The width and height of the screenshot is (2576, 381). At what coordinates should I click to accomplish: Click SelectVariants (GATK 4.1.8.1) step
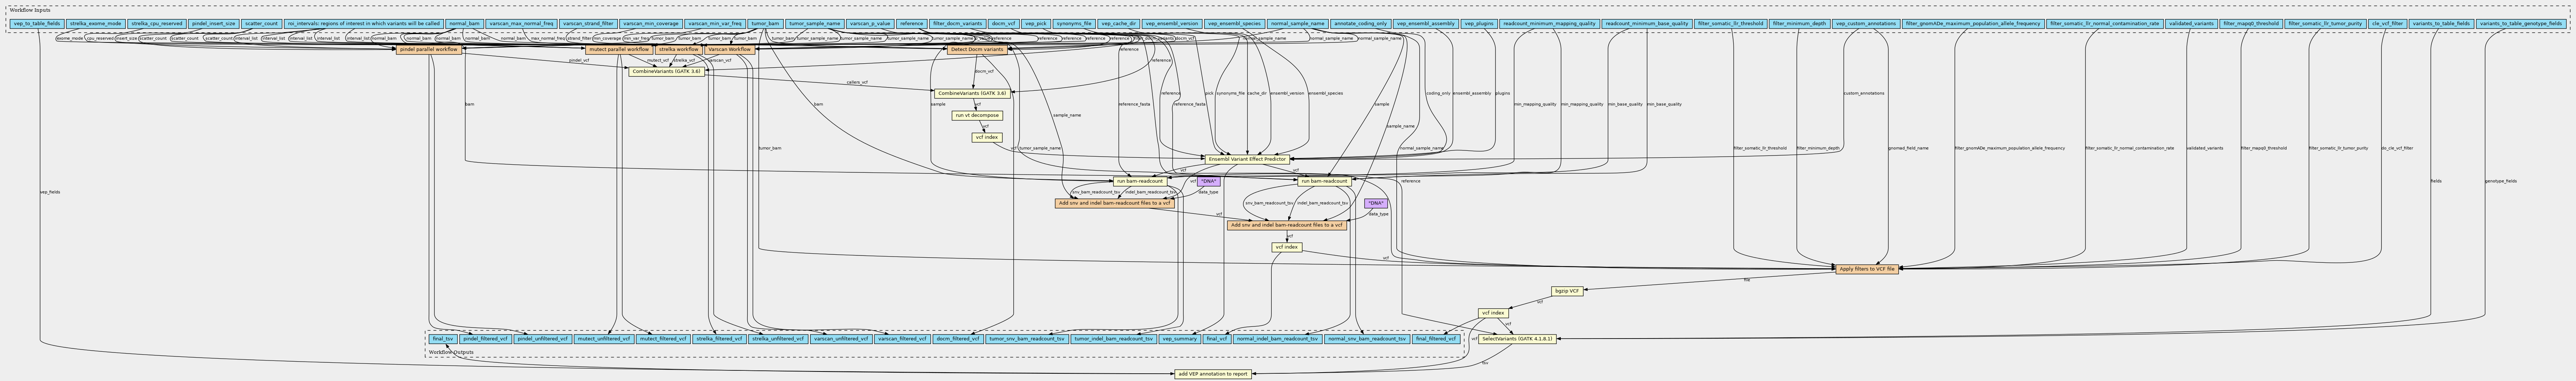[1517, 339]
